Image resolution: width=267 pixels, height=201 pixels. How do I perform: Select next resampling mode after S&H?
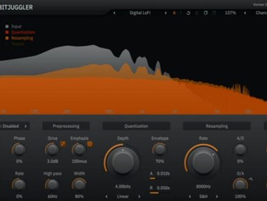point(217,197)
